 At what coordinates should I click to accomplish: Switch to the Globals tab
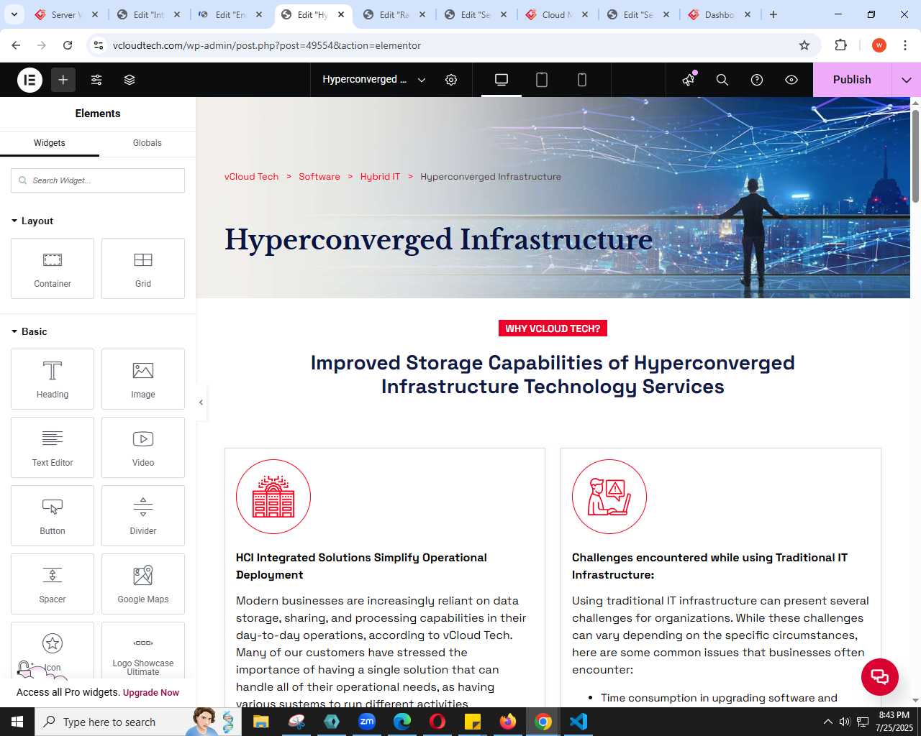[x=148, y=143]
